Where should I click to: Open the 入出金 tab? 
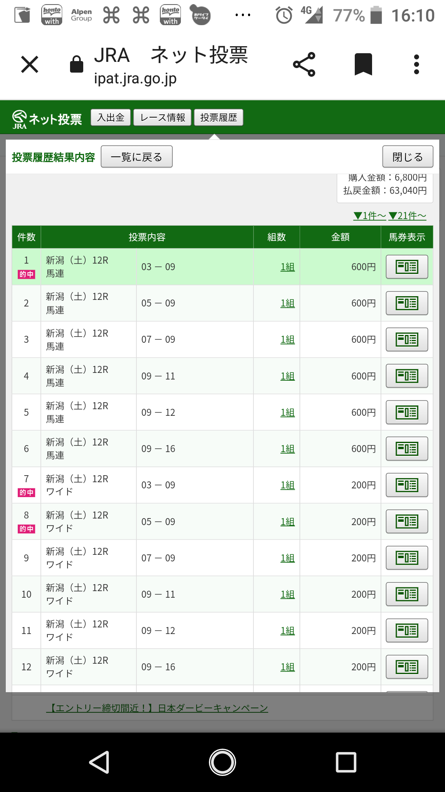tap(110, 118)
